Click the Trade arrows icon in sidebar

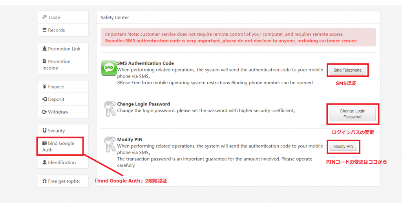click(44, 17)
